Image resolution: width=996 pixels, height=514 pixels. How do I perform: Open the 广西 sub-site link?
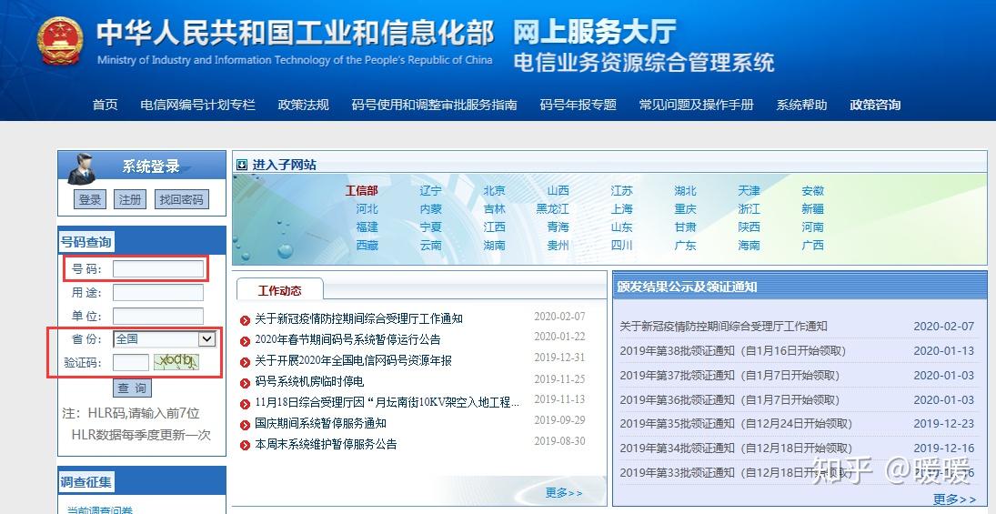812,246
